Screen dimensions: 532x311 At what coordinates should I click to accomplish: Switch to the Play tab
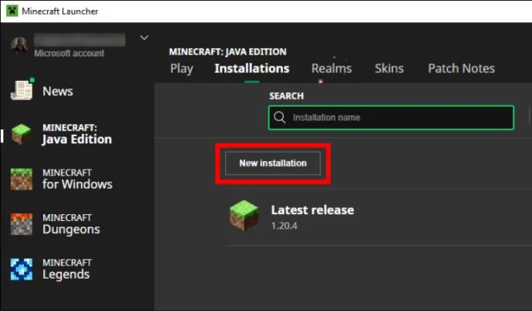tap(181, 69)
